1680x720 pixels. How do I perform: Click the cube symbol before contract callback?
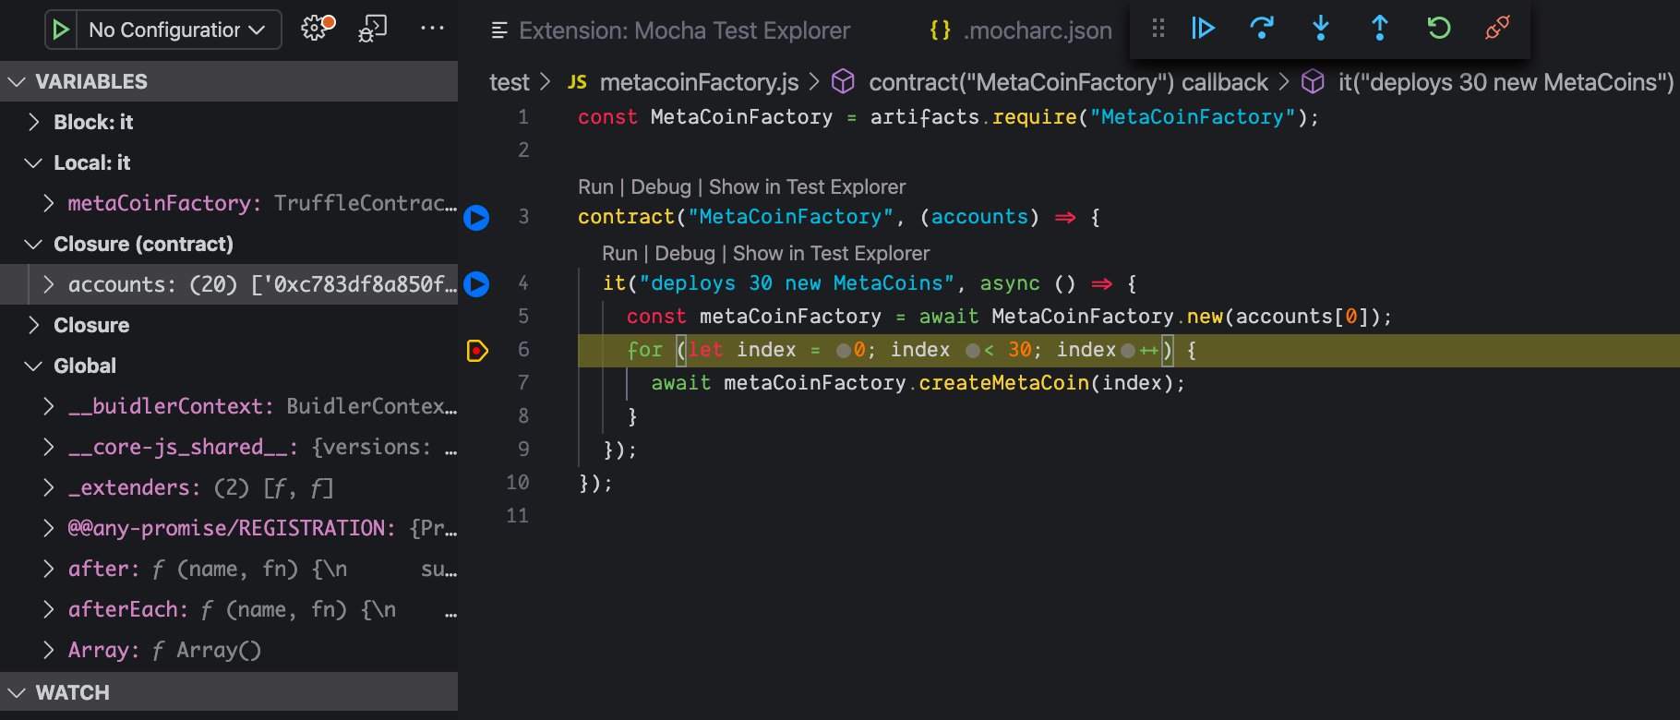click(843, 82)
